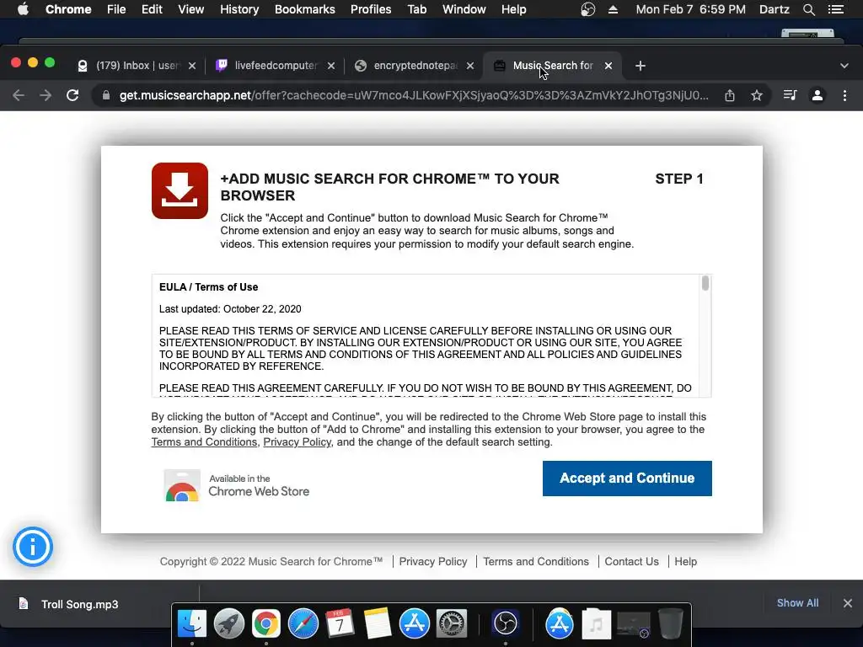Click the address bar URL
The image size is (863, 647).
tap(414, 95)
